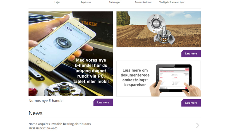
Task: Select Tætninger in the top navigation
Action: 115,2
